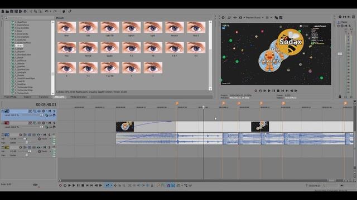The width and height of the screenshot is (357, 200).
Task: Click the leftmost orange marker on timeline ruler
Action: (x=177, y=103)
